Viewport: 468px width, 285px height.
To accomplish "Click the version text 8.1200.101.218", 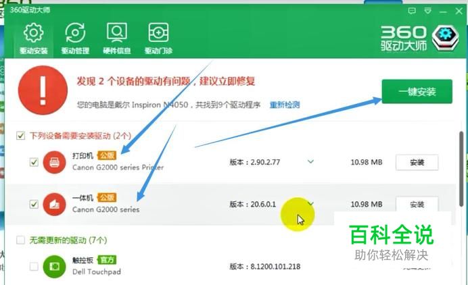I will click(x=275, y=267).
